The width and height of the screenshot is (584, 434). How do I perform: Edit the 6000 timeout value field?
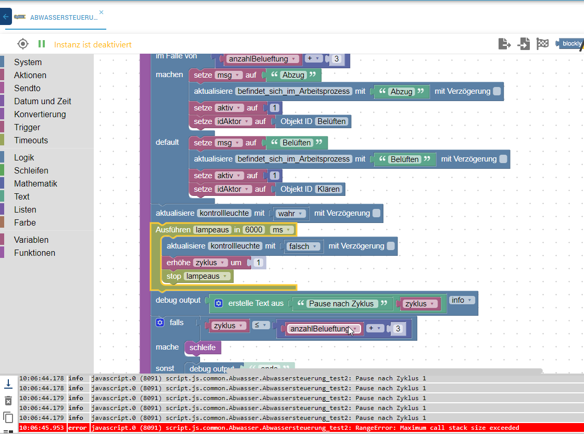tap(254, 230)
